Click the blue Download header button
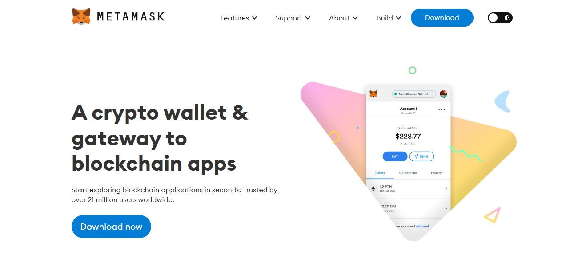Viewport: 578px width, 254px height. pos(442,18)
